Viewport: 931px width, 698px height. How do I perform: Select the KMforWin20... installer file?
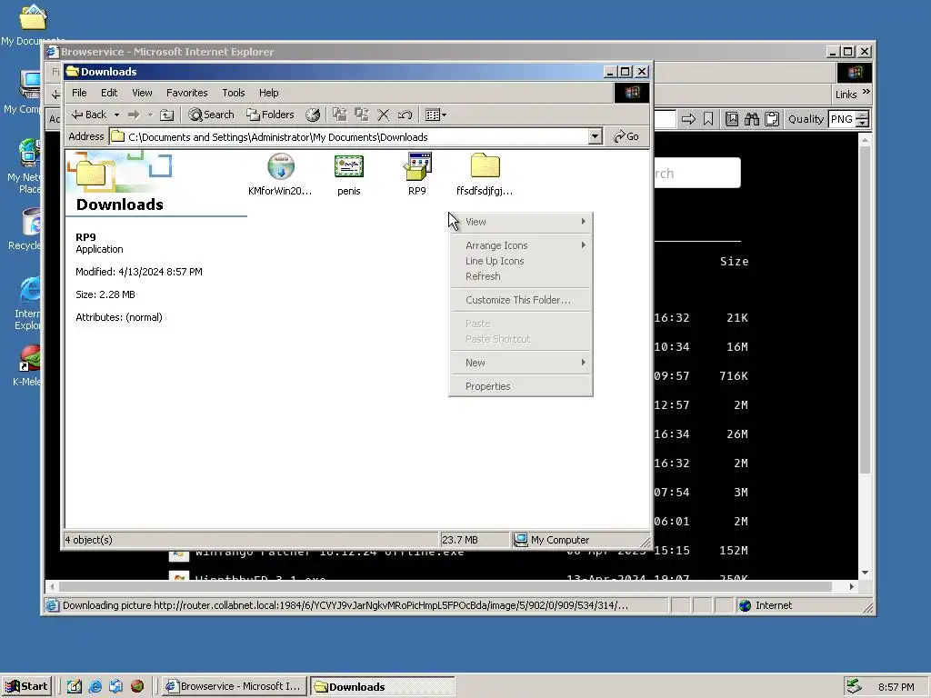[280, 174]
